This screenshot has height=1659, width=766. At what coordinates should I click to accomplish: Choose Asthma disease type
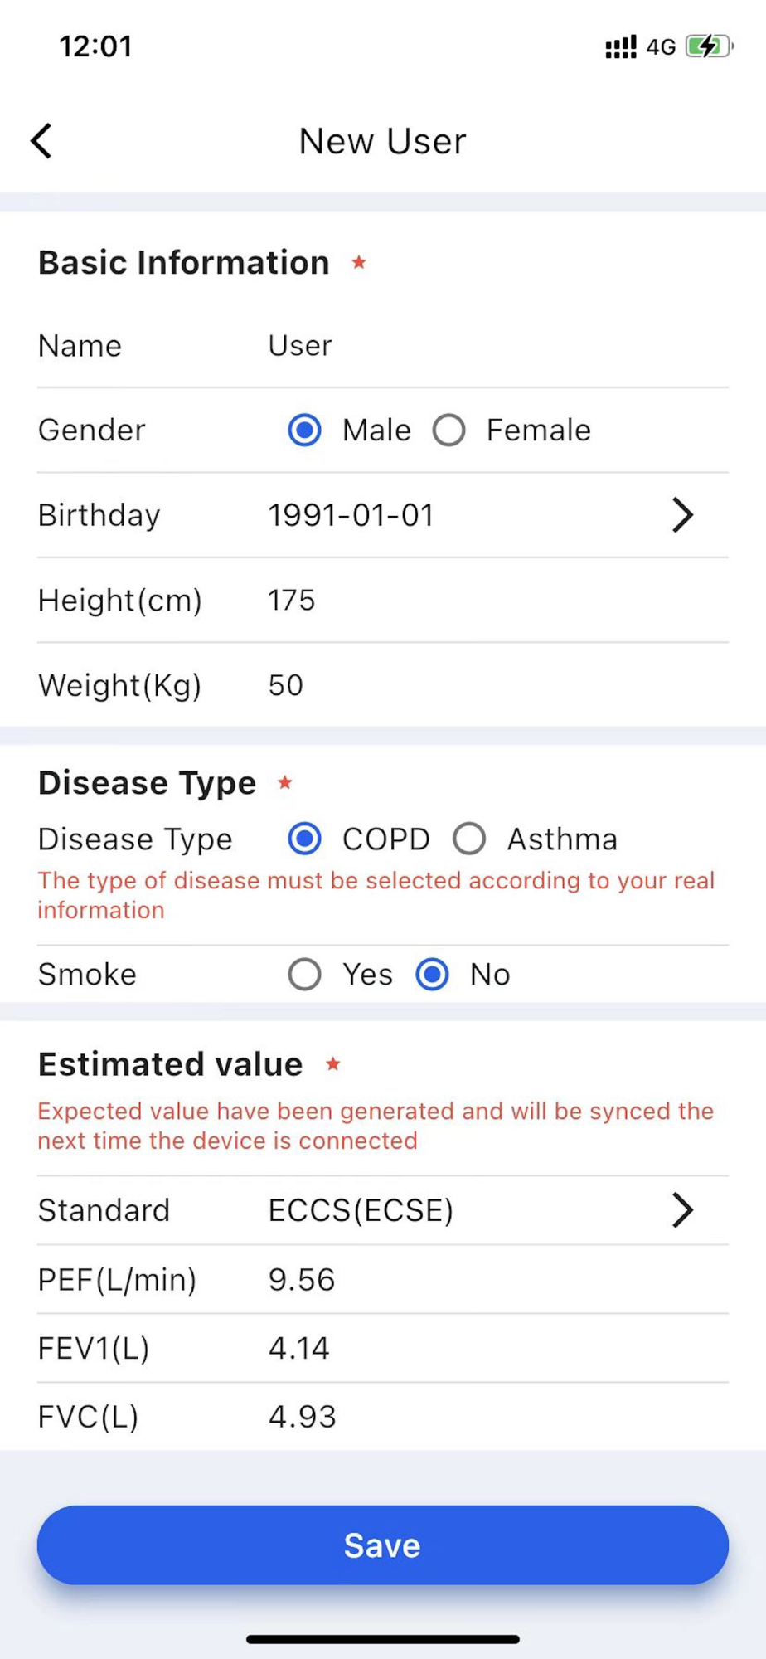tap(469, 839)
